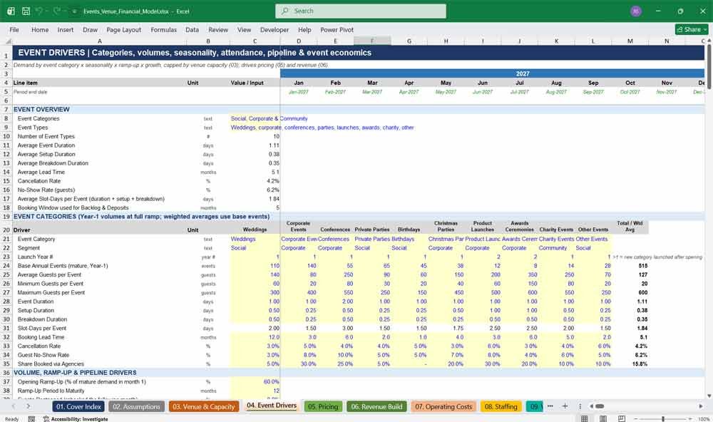Click the Excel app icon in title bar
The image size is (713, 422).
pyautogui.click(x=11, y=11)
